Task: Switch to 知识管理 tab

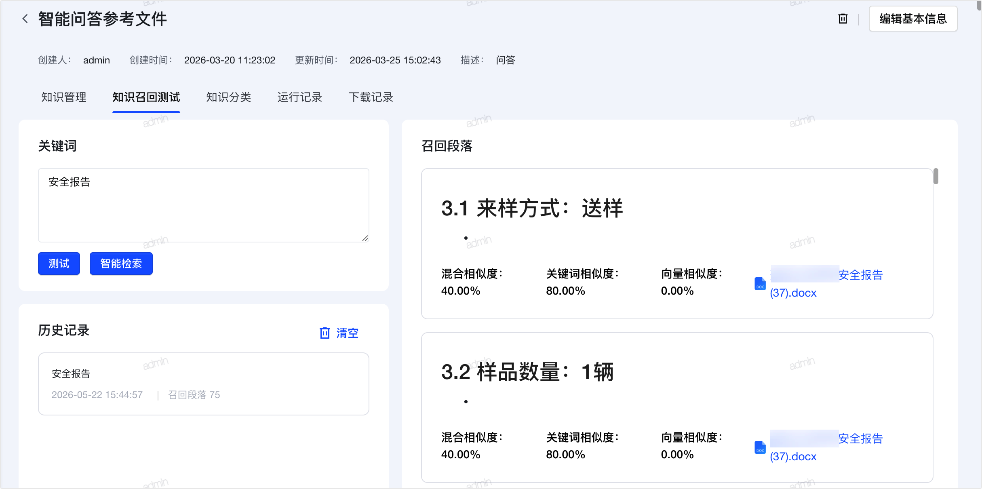Action: point(64,97)
